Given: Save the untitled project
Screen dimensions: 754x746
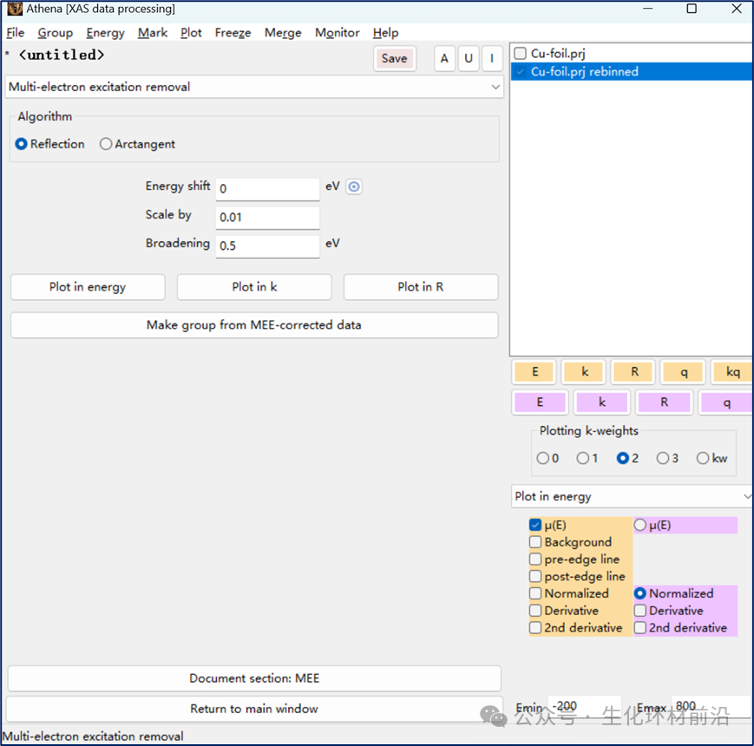Looking at the screenshot, I should click(394, 59).
